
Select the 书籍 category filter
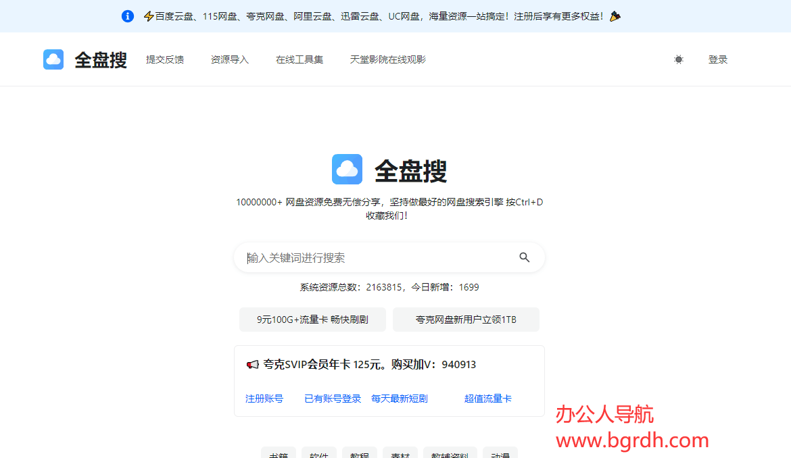(x=278, y=455)
